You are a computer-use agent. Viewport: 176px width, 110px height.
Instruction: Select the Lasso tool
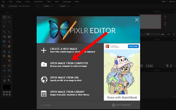coord(9,22)
